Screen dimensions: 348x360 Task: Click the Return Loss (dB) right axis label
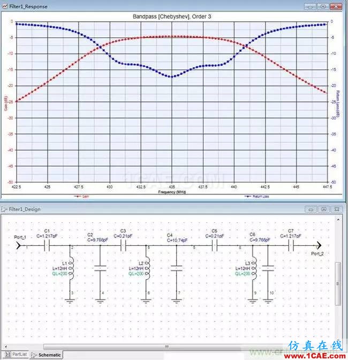(x=338, y=104)
